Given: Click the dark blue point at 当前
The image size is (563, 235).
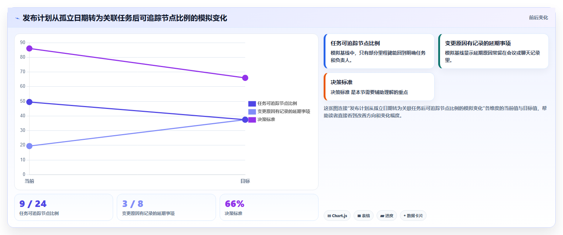Looking at the screenshot, I should click(x=30, y=102).
